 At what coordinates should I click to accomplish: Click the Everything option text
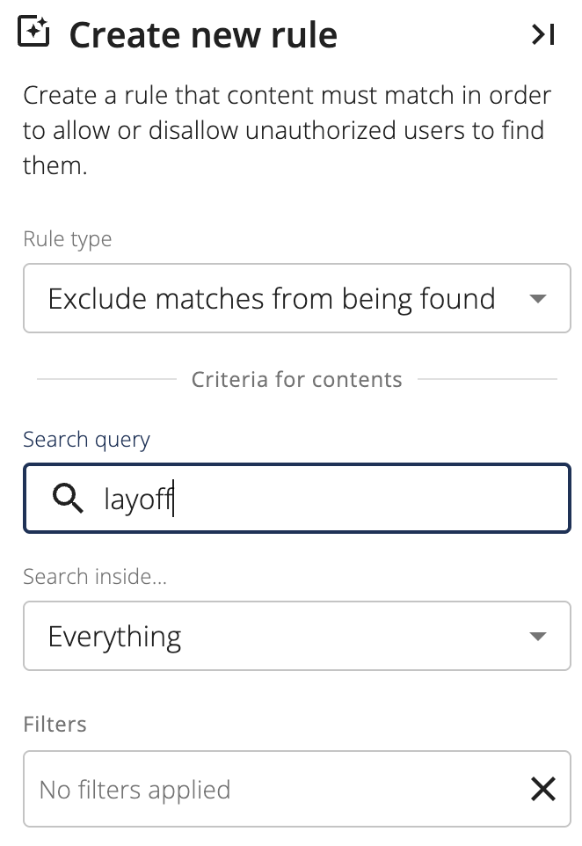point(114,638)
